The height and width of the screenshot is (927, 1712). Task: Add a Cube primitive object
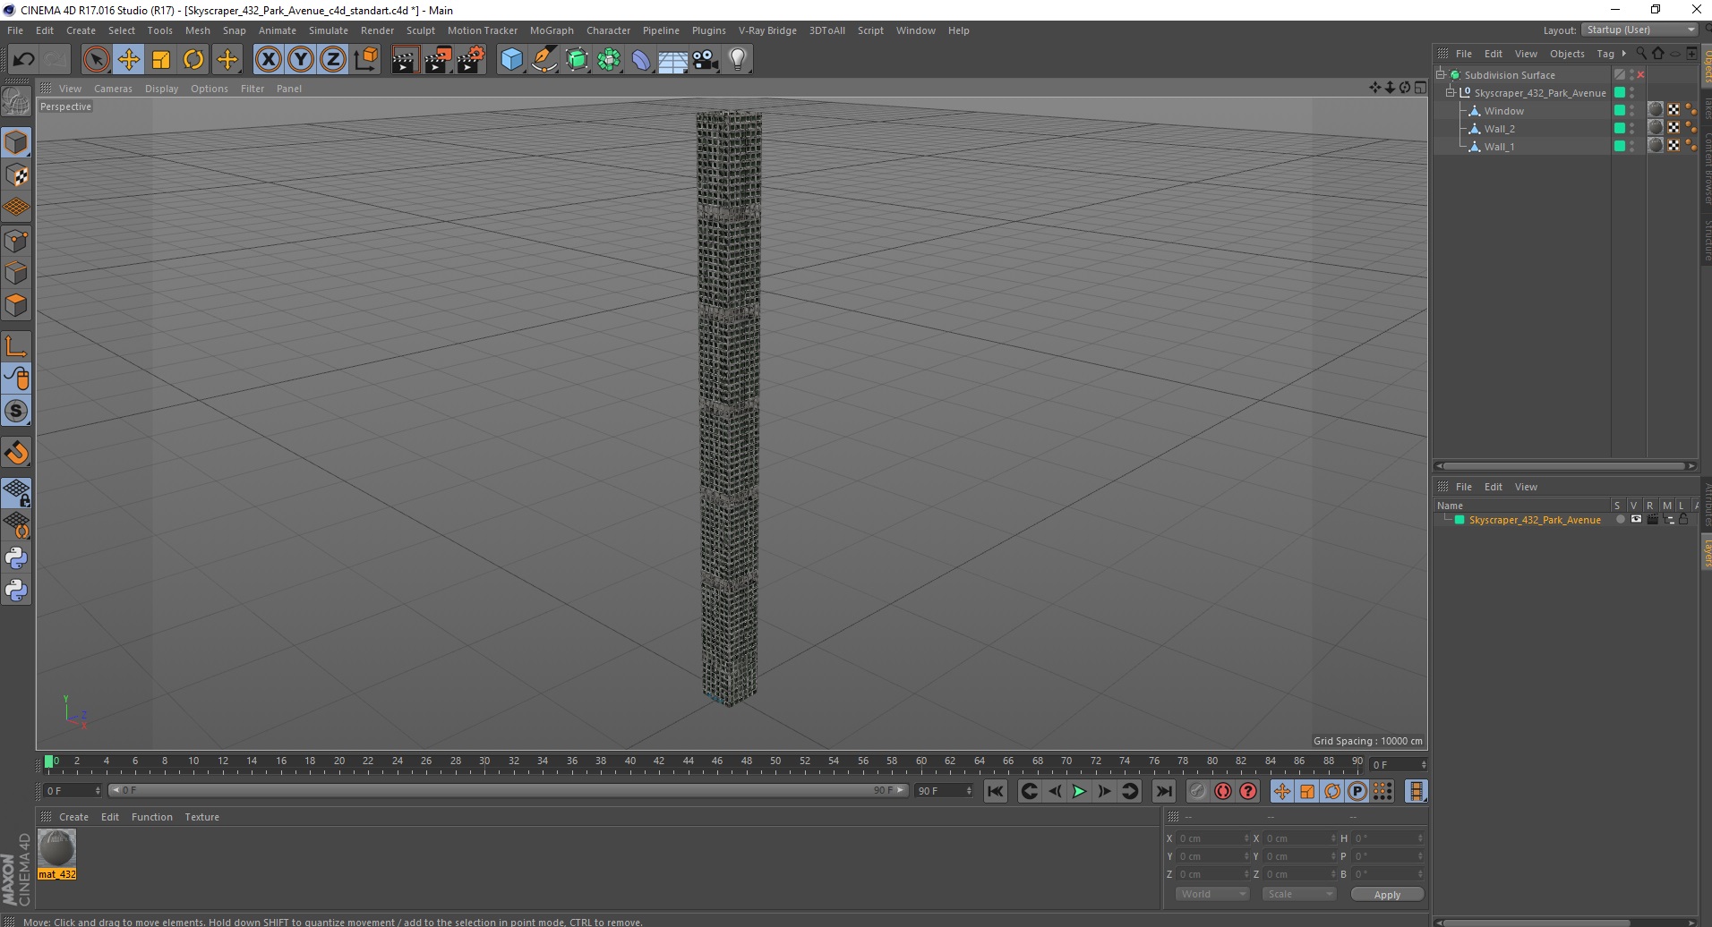[511, 60]
